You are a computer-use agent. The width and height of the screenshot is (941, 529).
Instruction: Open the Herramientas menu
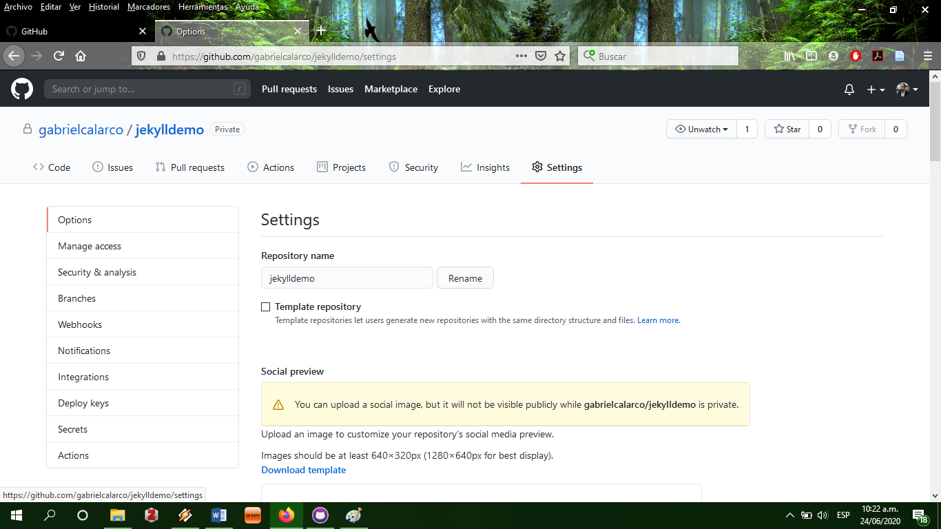(x=203, y=6)
